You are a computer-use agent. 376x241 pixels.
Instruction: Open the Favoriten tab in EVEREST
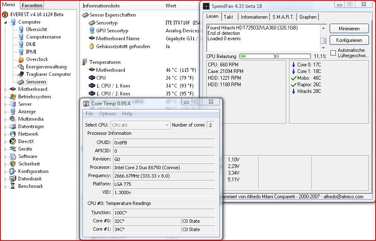(x=31, y=5)
